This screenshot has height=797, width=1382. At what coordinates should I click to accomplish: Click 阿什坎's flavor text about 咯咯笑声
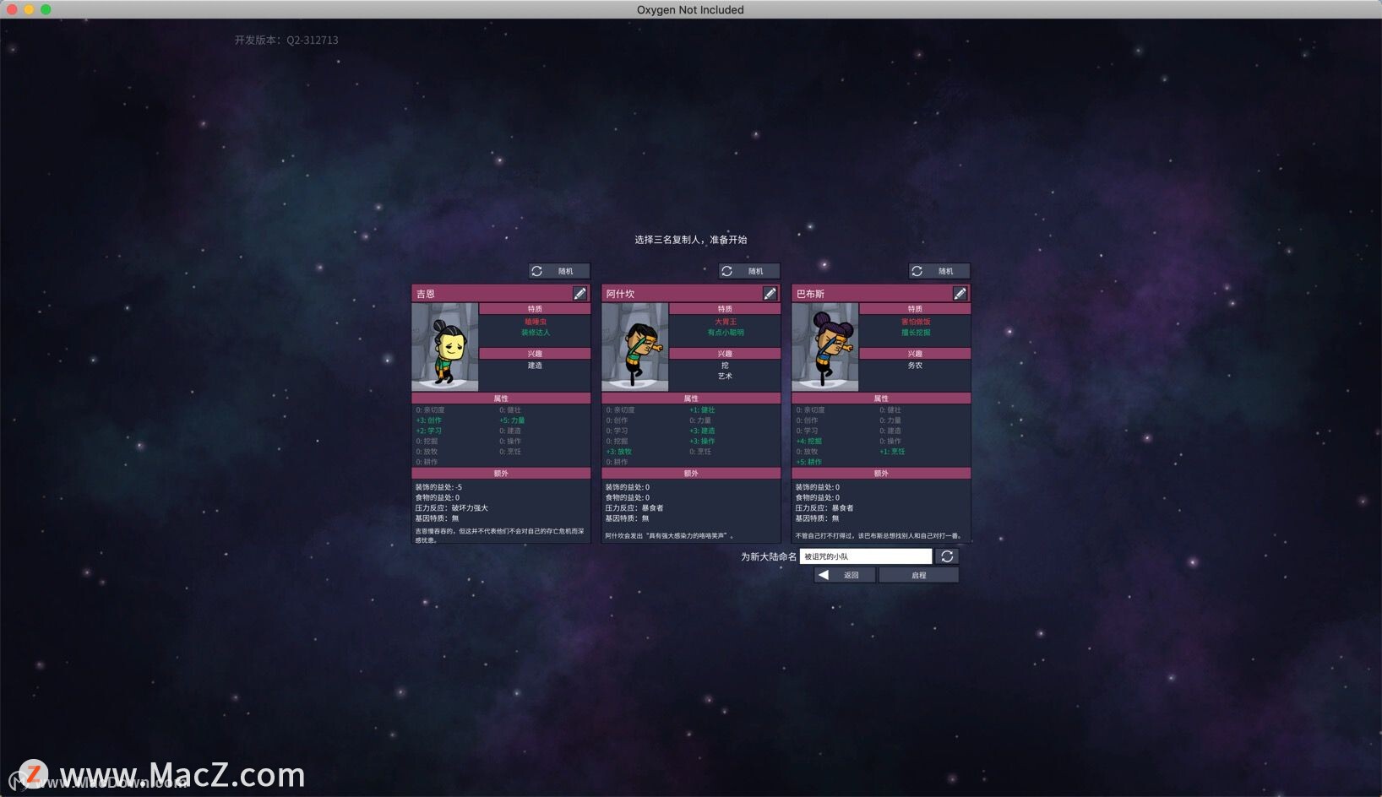(x=670, y=536)
